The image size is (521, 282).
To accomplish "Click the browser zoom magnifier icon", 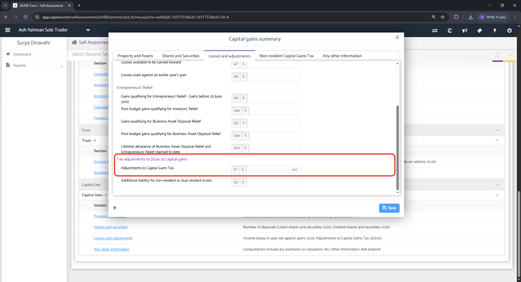I will tap(433, 17).
